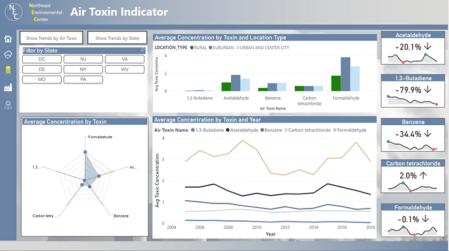Click Formaldehyde label on radar chart
The height and width of the screenshot is (251, 449).
100,137
